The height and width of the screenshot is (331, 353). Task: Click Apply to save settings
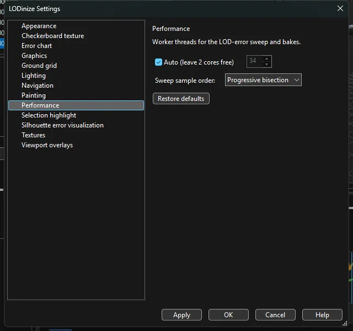point(181,315)
